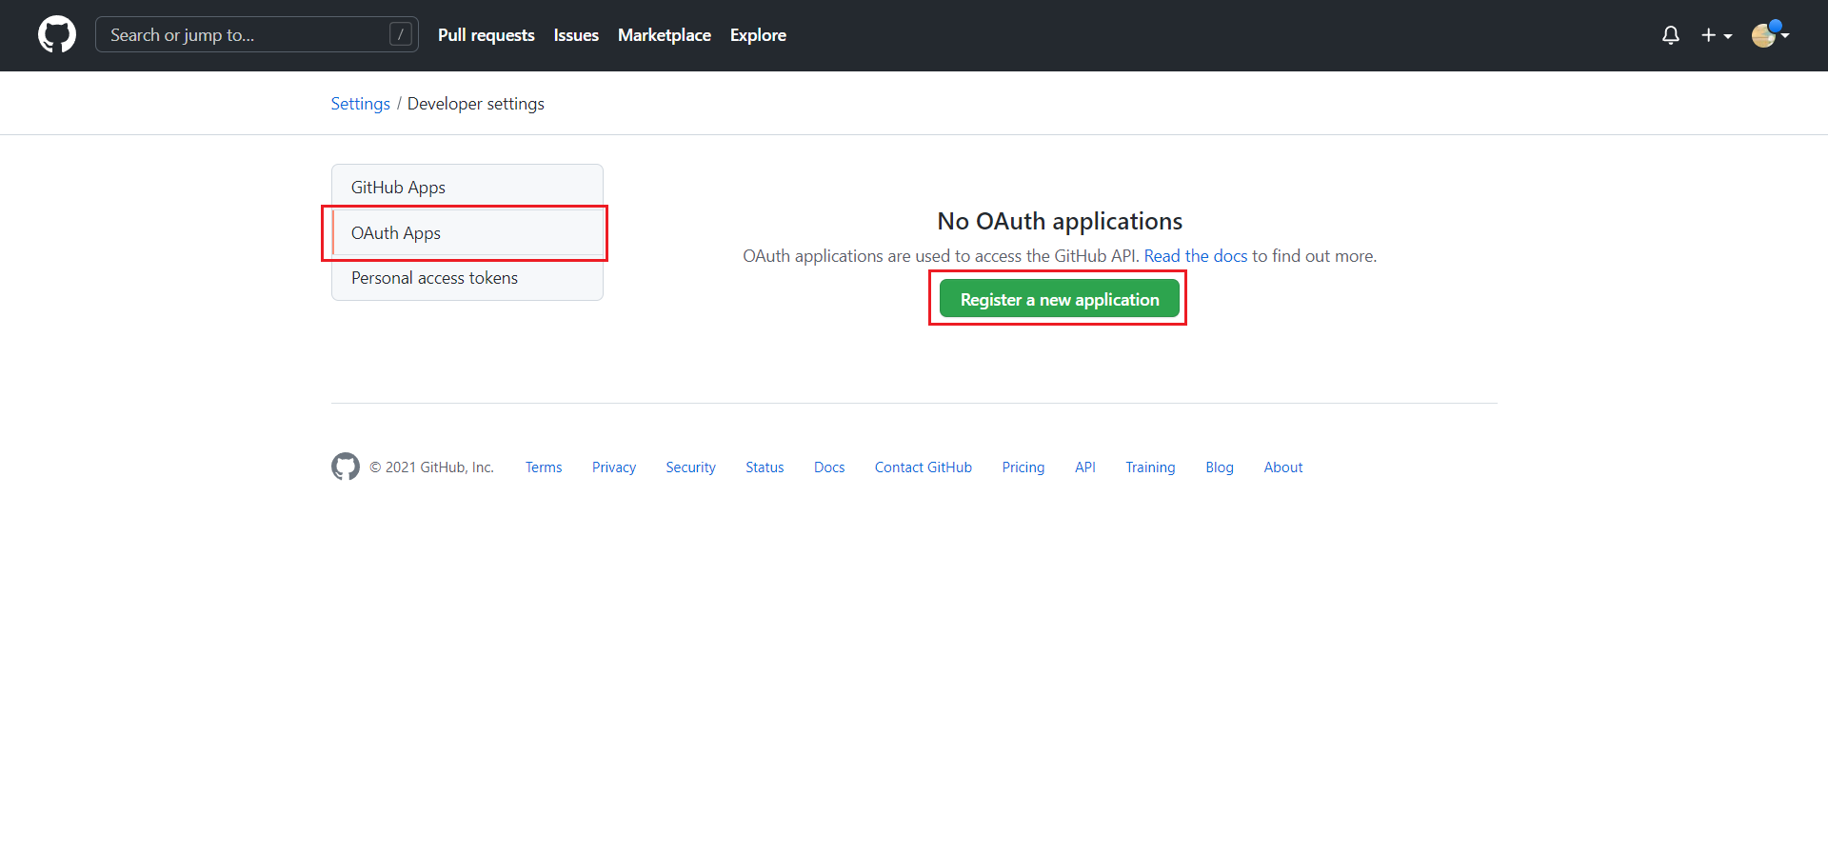Go to Issues in the top navigation
This screenshot has width=1828, height=855.
pos(576,35)
